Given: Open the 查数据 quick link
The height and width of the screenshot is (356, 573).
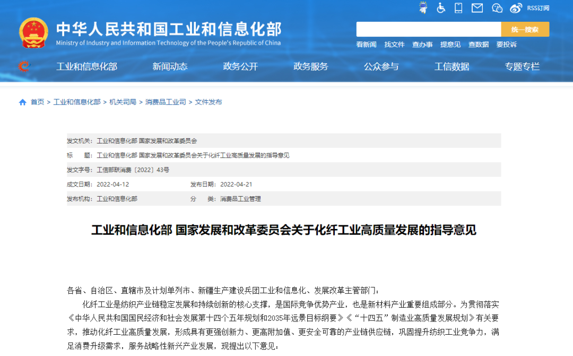Looking at the screenshot, I should [479, 44].
